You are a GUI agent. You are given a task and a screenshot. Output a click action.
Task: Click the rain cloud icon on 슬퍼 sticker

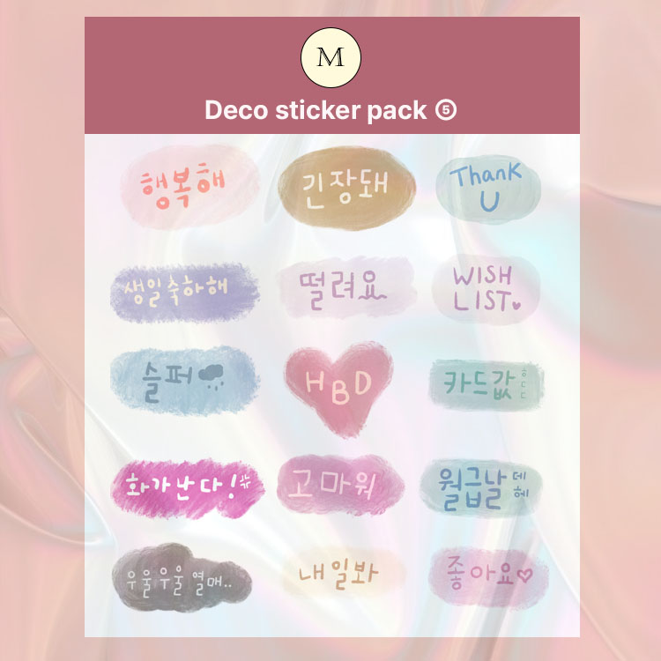(x=212, y=376)
